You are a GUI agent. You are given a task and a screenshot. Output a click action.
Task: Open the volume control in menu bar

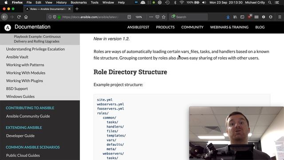pyautogui.click(x=204, y=3)
